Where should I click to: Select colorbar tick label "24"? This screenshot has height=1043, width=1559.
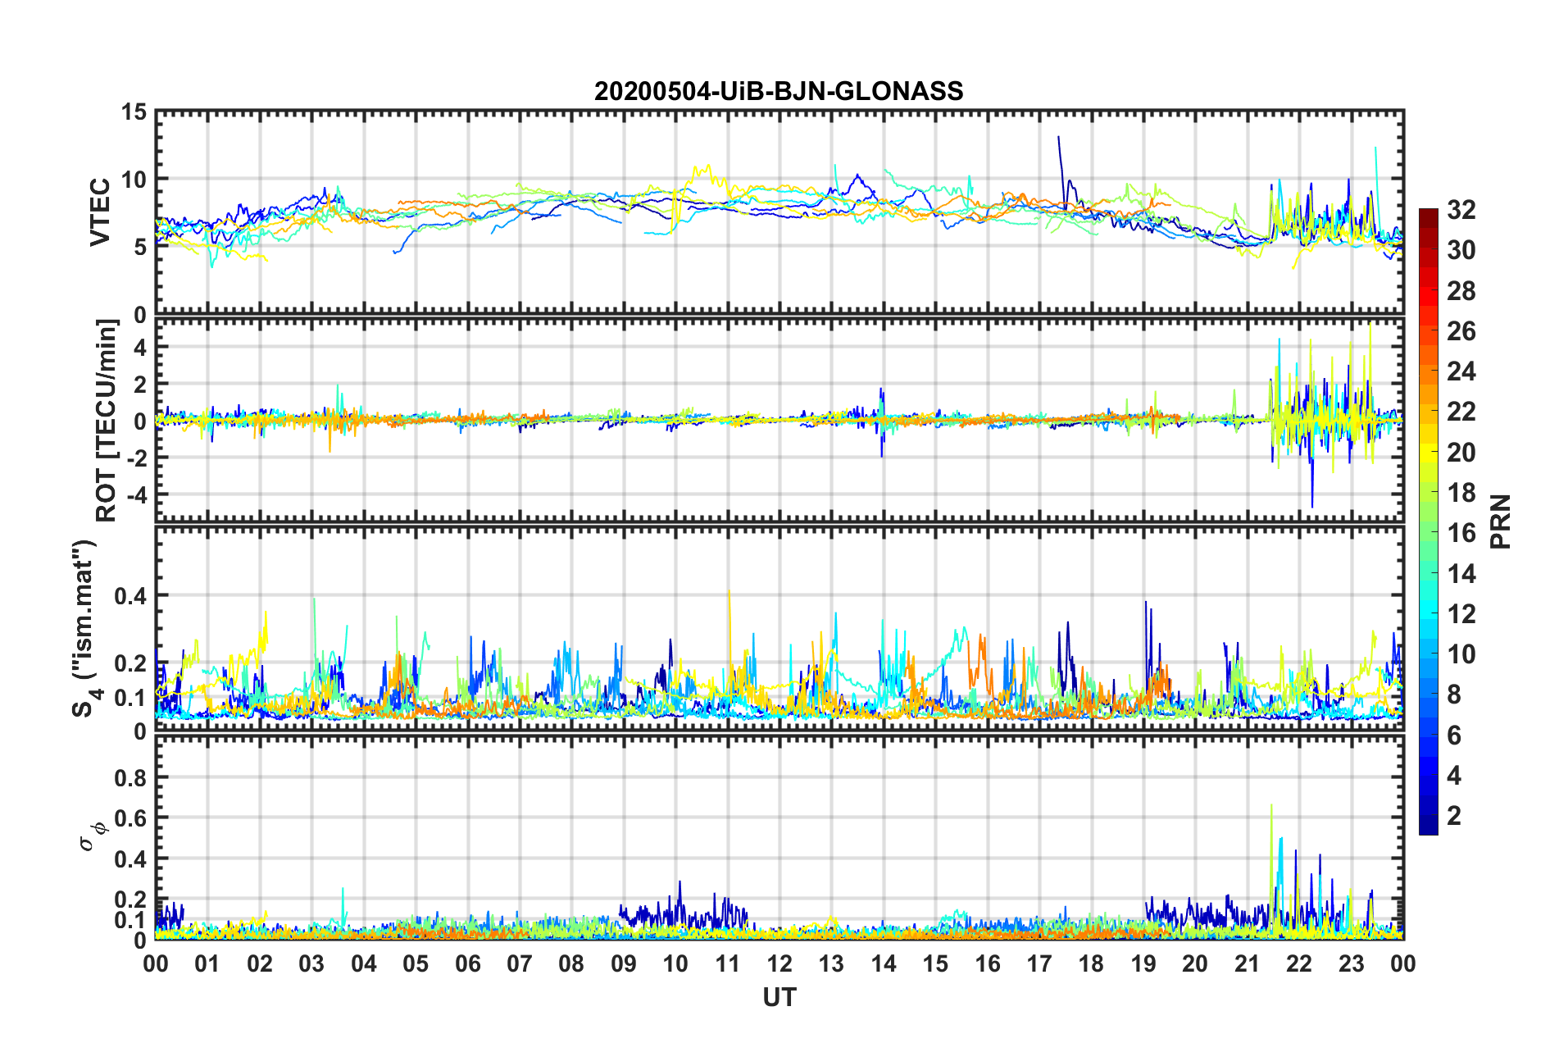click(1461, 371)
